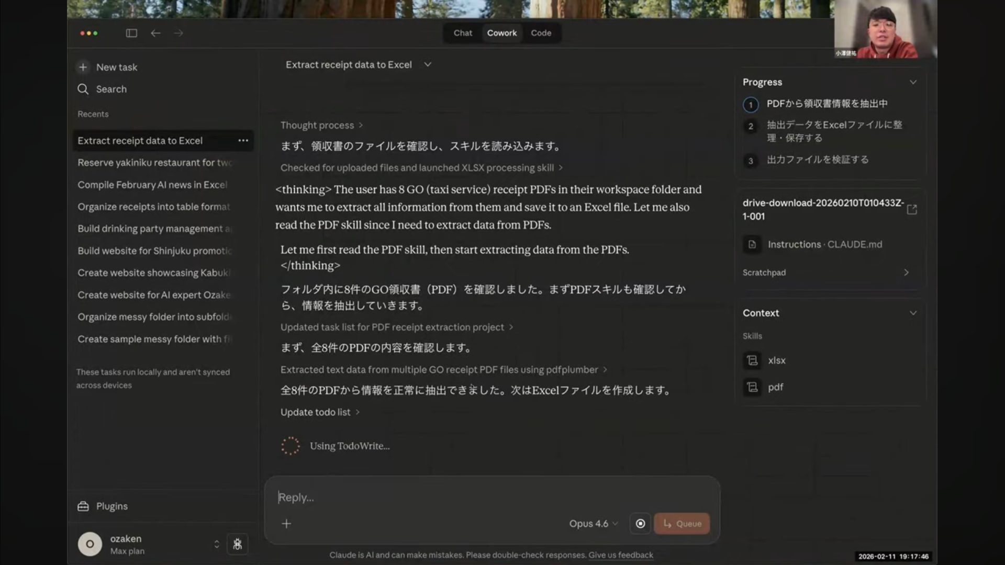
Task: Click the add attachment plus icon
Action: pos(286,524)
